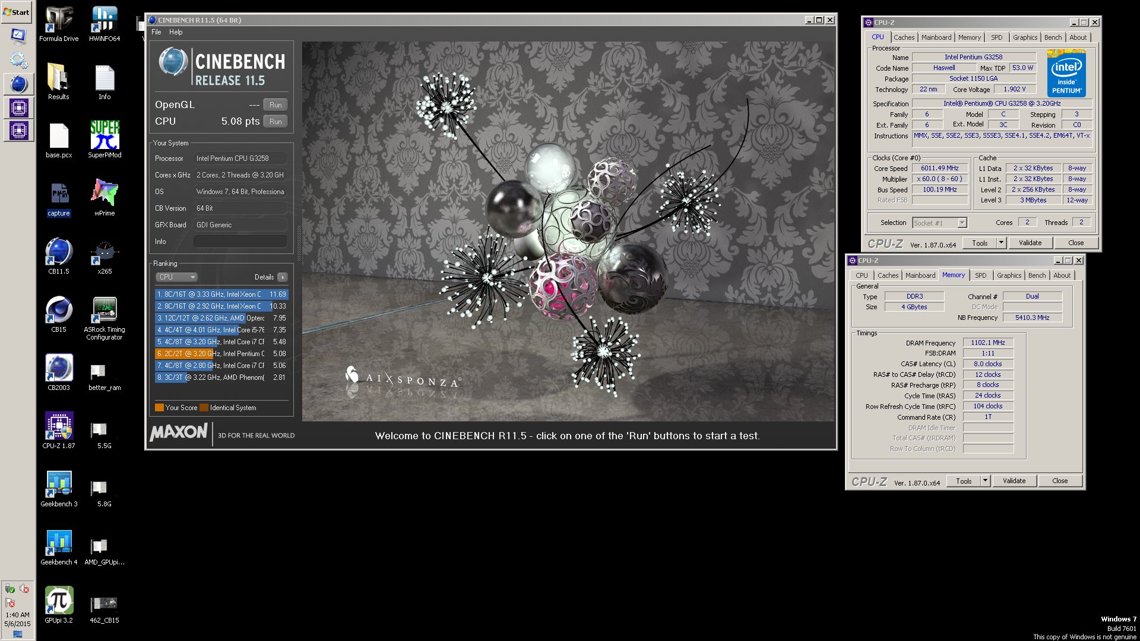Launch the SuperPiMod desktop icon
This screenshot has width=1140, height=641.
pos(104,140)
